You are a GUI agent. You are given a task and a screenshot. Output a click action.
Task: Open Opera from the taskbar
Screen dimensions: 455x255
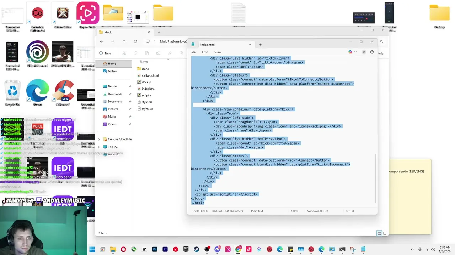click(123, 250)
